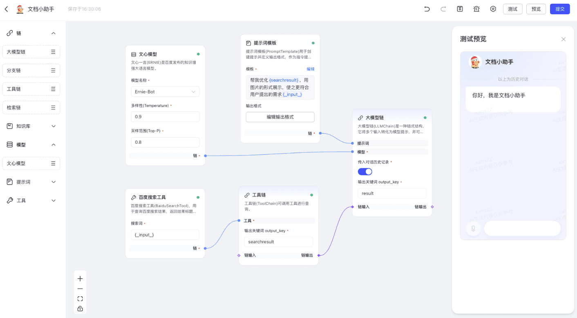Open the Ernie-Bot model name dropdown
The height and width of the screenshot is (318, 577).
tap(165, 92)
